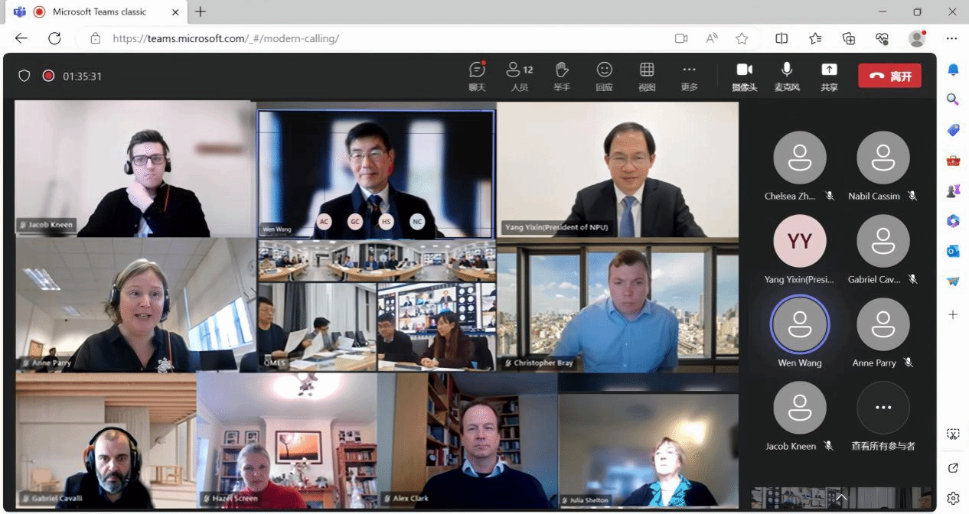Leave the meeting with red button

[x=889, y=76]
